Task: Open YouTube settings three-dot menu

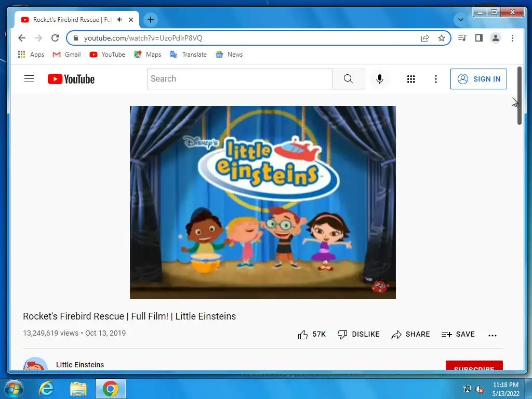Action: [436, 79]
